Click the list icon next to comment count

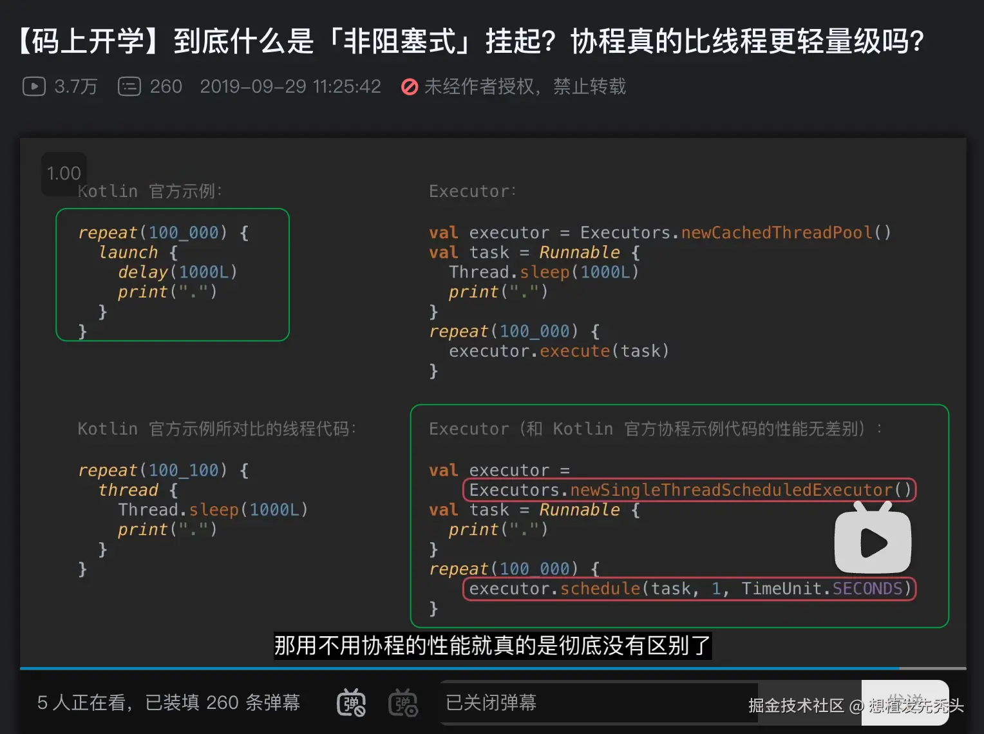(x=129, y=86)
